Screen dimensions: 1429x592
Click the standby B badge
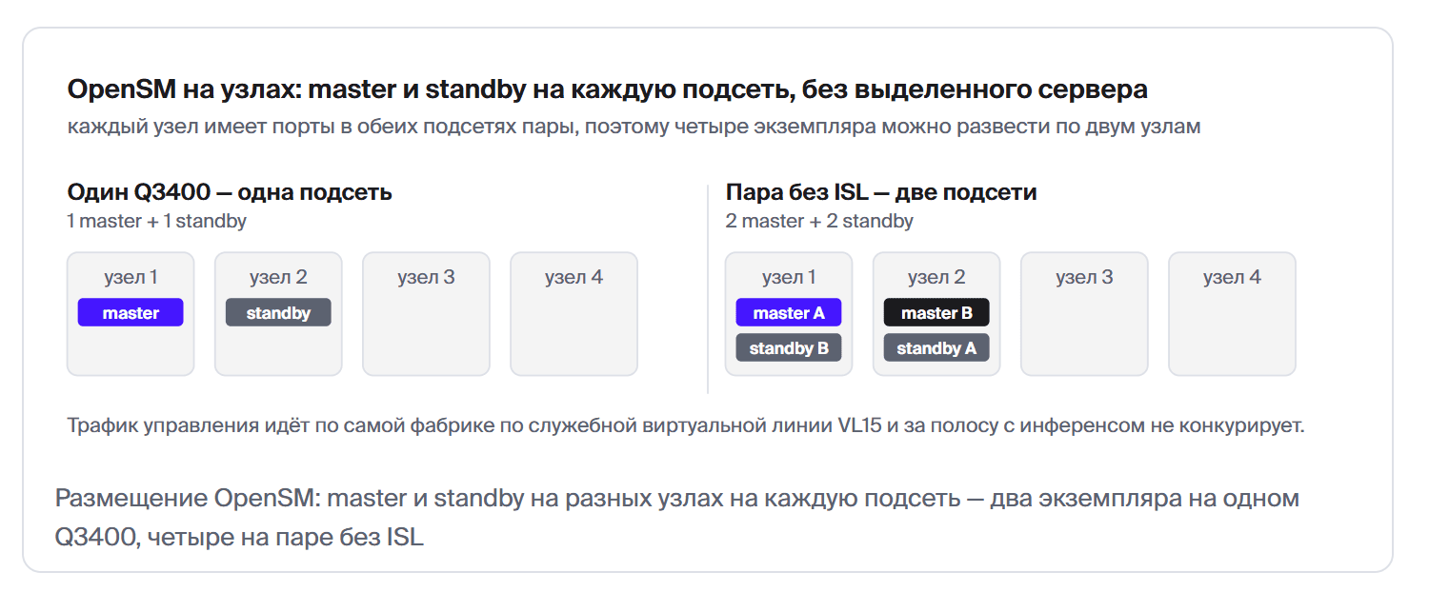pyautogui.click(x=789, y=347)
